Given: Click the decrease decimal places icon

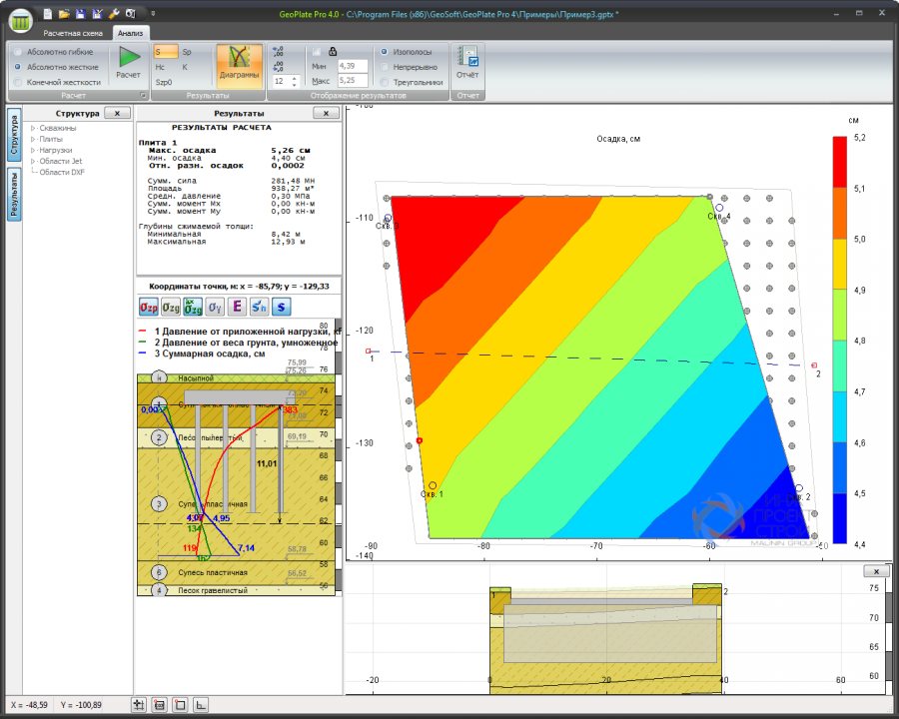Looking at the screenshot, I should pyautogui.click(x=279, y=67).
